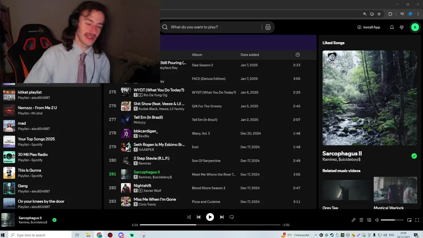Image resolution: width=423 pixels, height=238 pixels.
Task: Click the taskbar 'Type here to search' box
Action: tap(40, 235)
